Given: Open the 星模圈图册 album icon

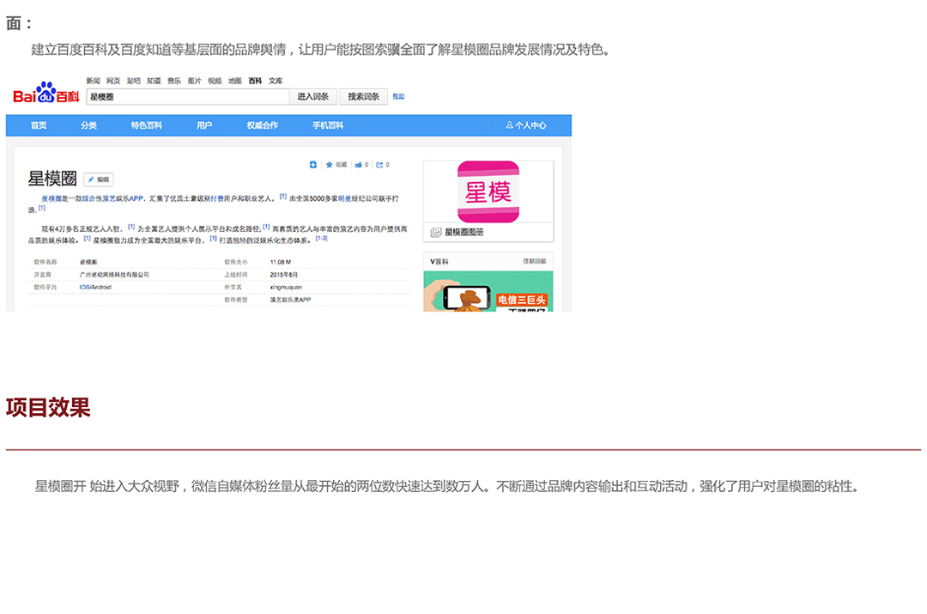Looking at the screenshot, I should (x=436, y=233).
